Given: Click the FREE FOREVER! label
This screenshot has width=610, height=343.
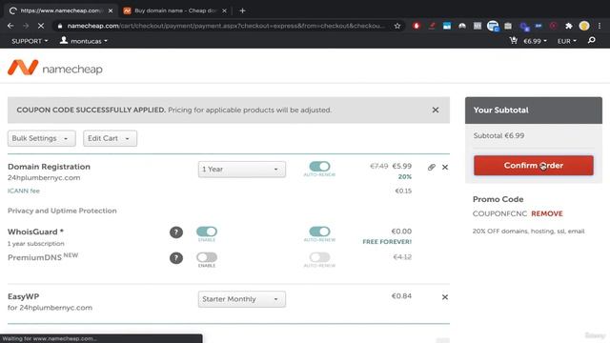Looking at the screenshot, I should [x=387, y=241].
